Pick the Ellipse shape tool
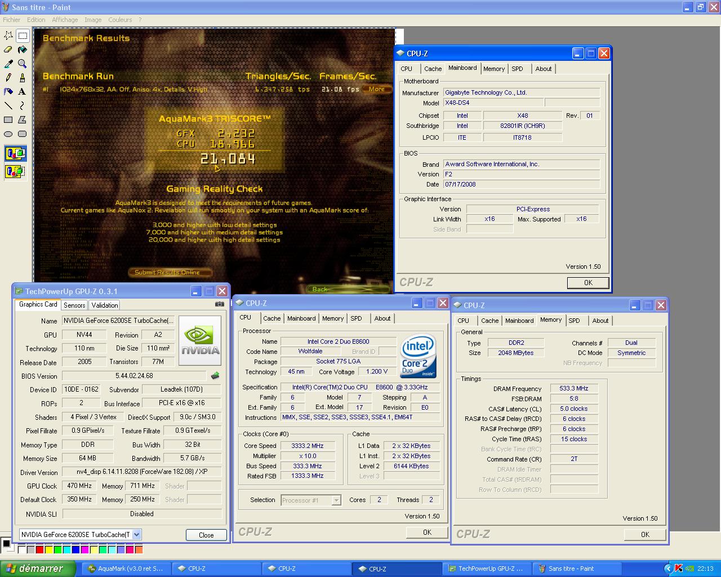The image size is (721, 577). 8,134
